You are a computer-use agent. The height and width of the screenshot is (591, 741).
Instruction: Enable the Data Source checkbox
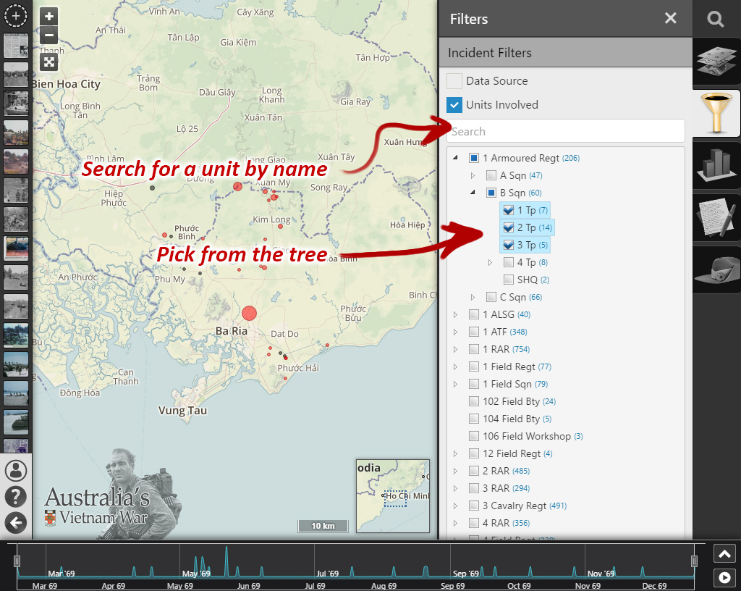[454, 81]
